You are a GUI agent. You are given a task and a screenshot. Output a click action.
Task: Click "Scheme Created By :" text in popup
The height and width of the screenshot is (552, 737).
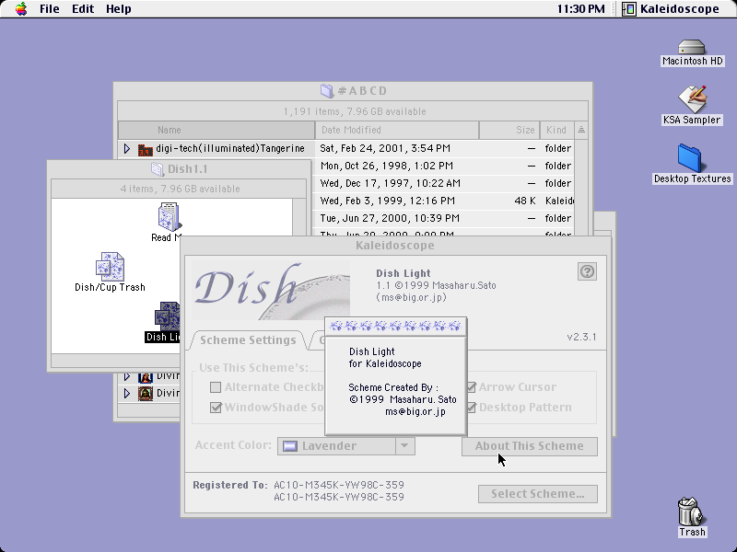click(393, 387)
